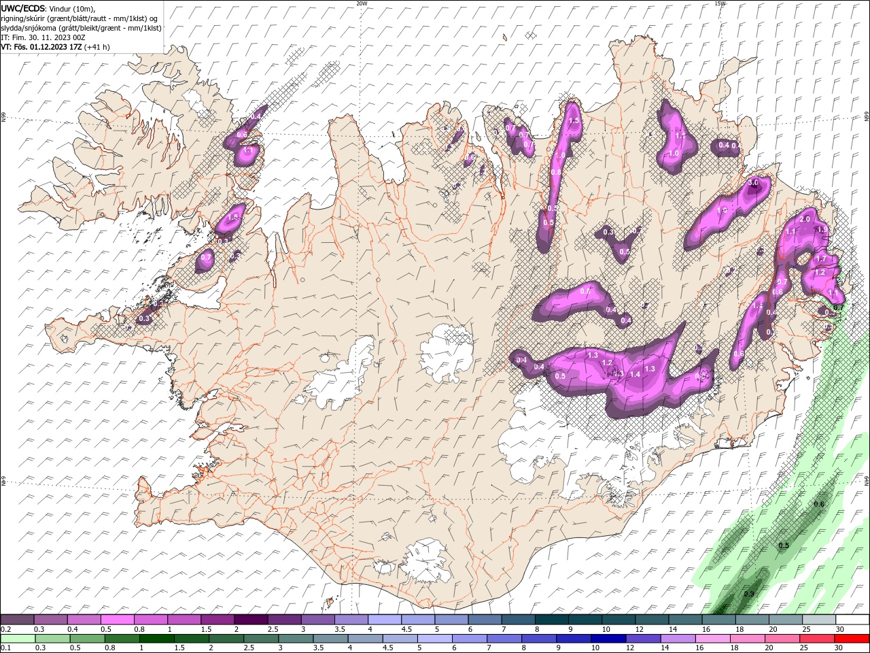Select upper legend dark teal swatch between 8 and 9

551,620
